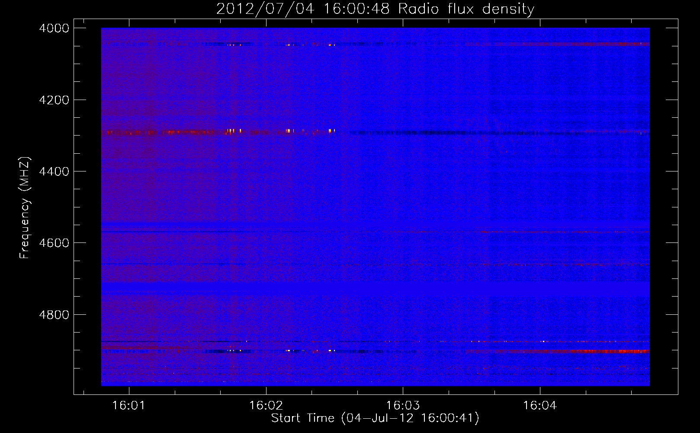
Task: Click the 16:02 time tick label
Action: point(266,406)
